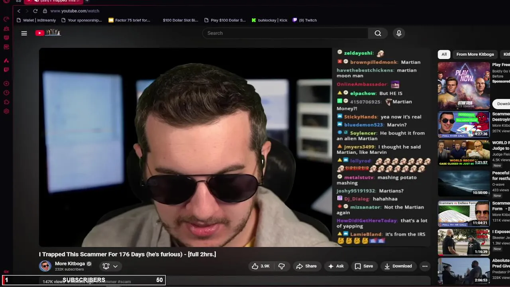Open the 2:06:53 video thumbnail

pyautogui.click(x=464, y=271)
